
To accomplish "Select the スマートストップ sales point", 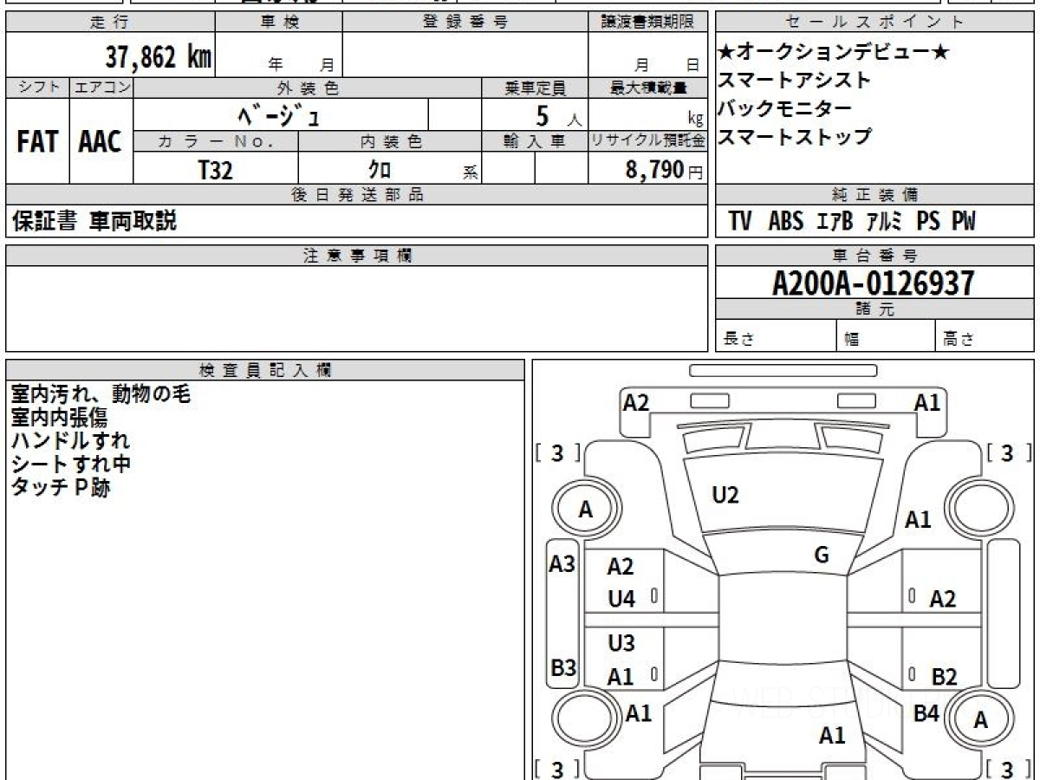I will point(794,136).
